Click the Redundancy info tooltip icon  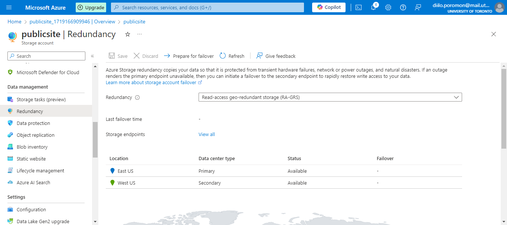pos(137,97)
